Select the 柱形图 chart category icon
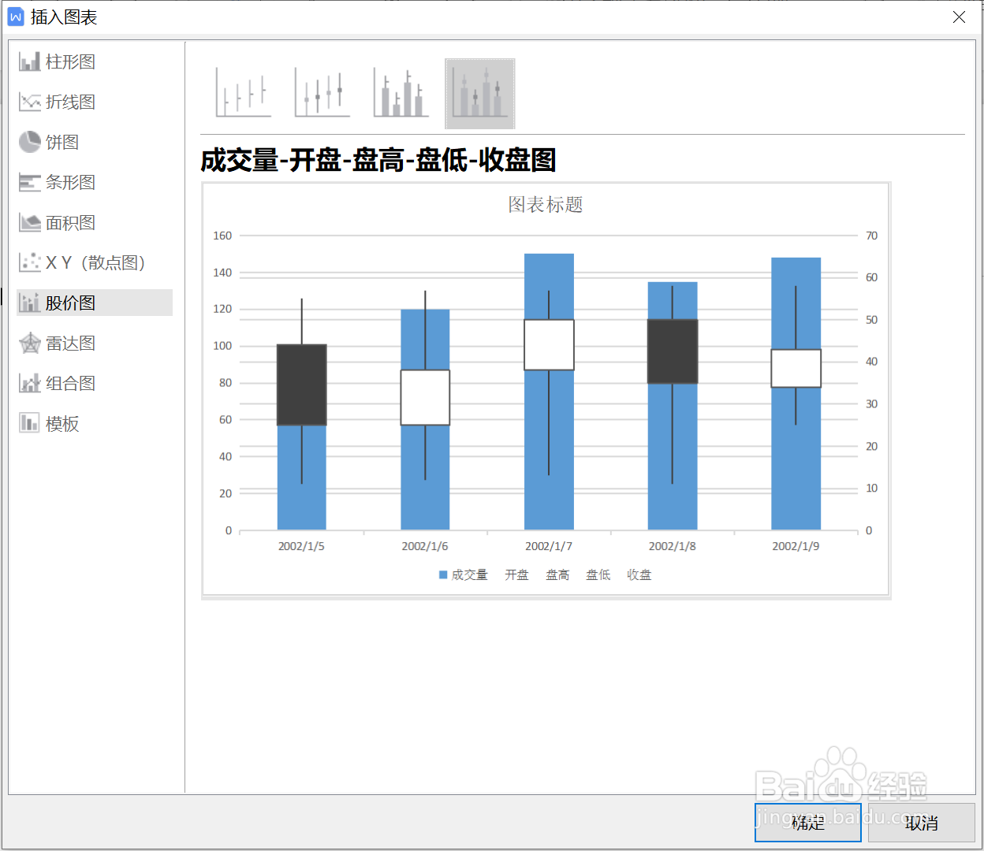984x851 pixels. click(x=30, y=61)
